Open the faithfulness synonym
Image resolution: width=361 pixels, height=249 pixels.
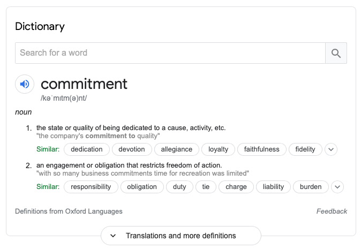[262, 149]
